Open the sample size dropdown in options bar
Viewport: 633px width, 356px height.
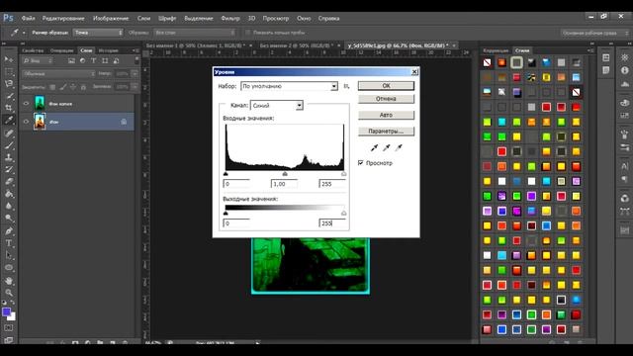tap(98, 33)
